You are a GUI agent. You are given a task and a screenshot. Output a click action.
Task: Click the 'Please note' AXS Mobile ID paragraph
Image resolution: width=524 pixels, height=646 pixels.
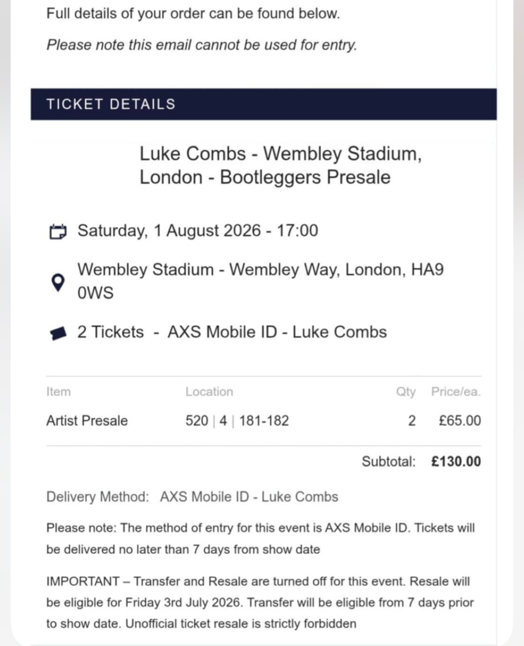tap(260, 538)
